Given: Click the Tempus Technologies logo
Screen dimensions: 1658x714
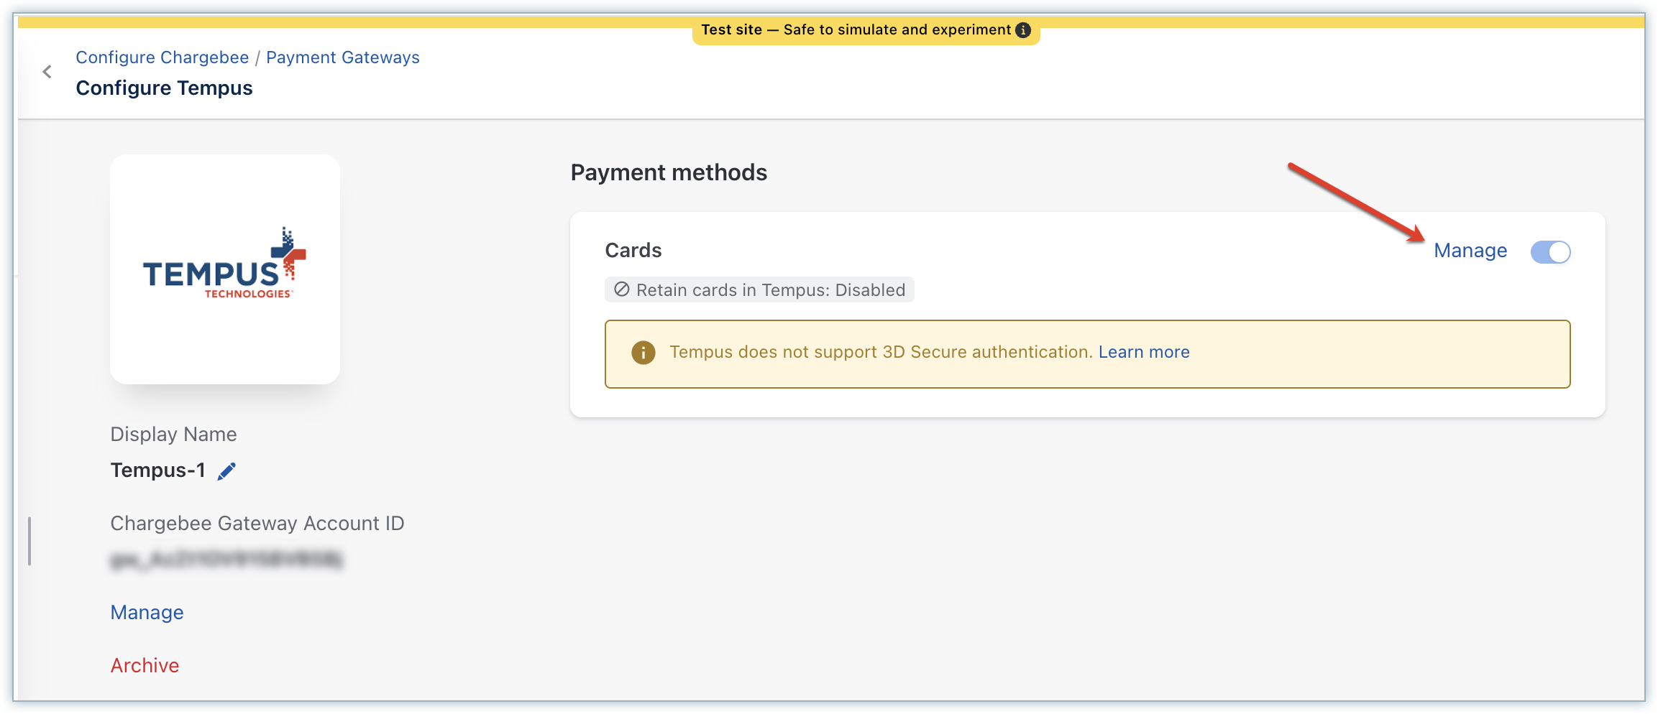Looking at the screenshot, I should click(x=225, y=264).
